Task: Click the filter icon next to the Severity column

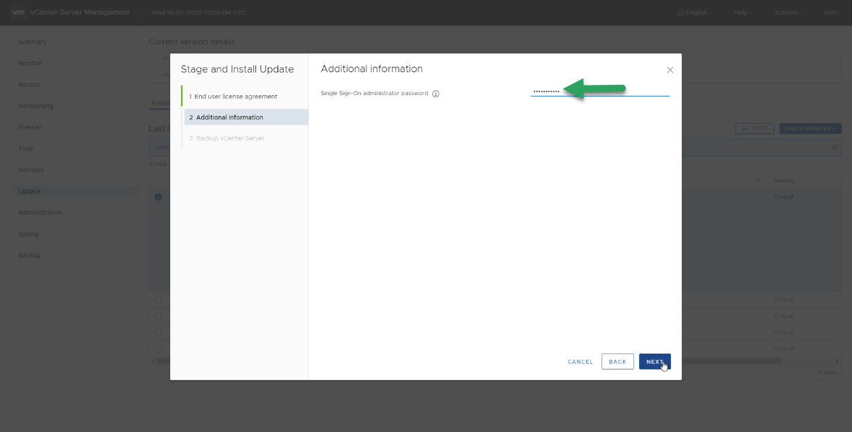Action: [758, 181]
